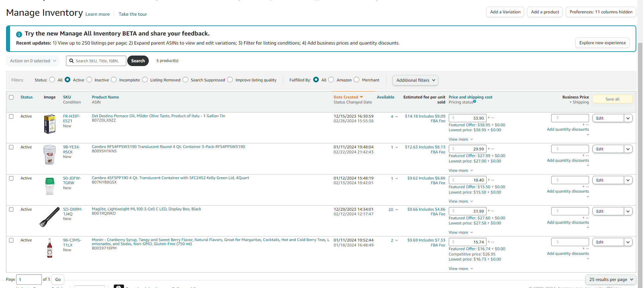Open the Cambro 3-Pack container thumbnail
Viewport: 643px width, 288px height.
(50, 155)
